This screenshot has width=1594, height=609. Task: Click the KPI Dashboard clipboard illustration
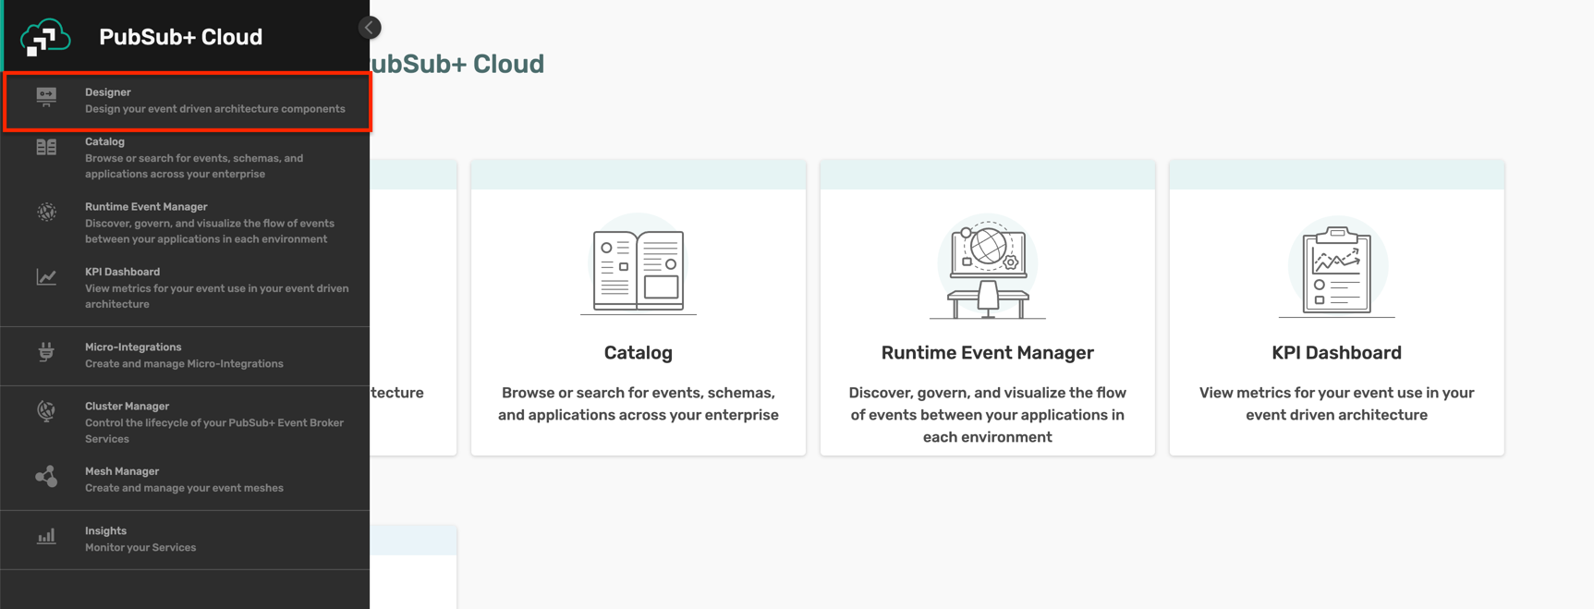click(1336, 269)
